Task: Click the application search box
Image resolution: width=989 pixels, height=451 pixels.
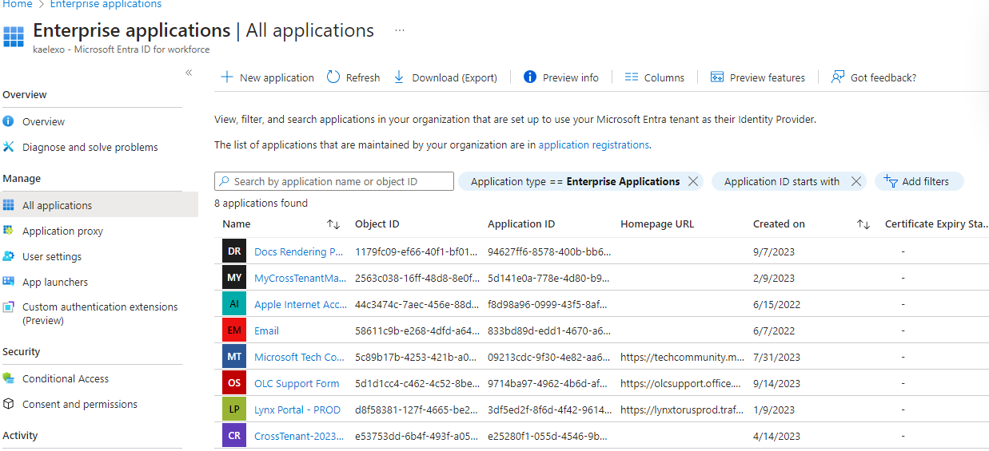Action: 334,181
